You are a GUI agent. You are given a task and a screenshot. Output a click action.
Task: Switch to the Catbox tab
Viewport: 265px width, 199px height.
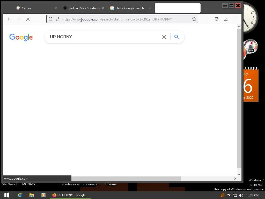coord(36,8)
